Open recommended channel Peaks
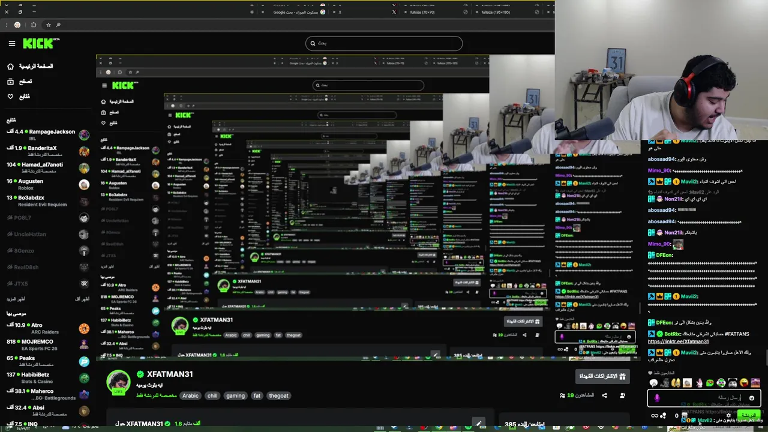 click(47, 361)
